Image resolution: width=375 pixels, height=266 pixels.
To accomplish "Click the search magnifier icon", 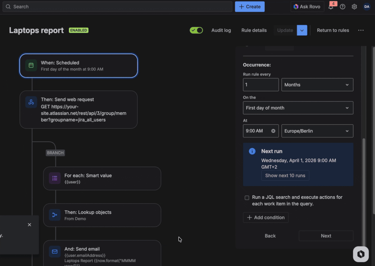I will [8, 7].
